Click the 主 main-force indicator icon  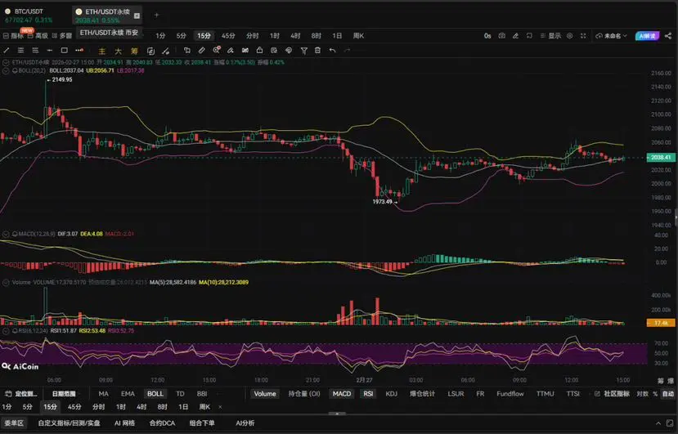tap(102, 51)
